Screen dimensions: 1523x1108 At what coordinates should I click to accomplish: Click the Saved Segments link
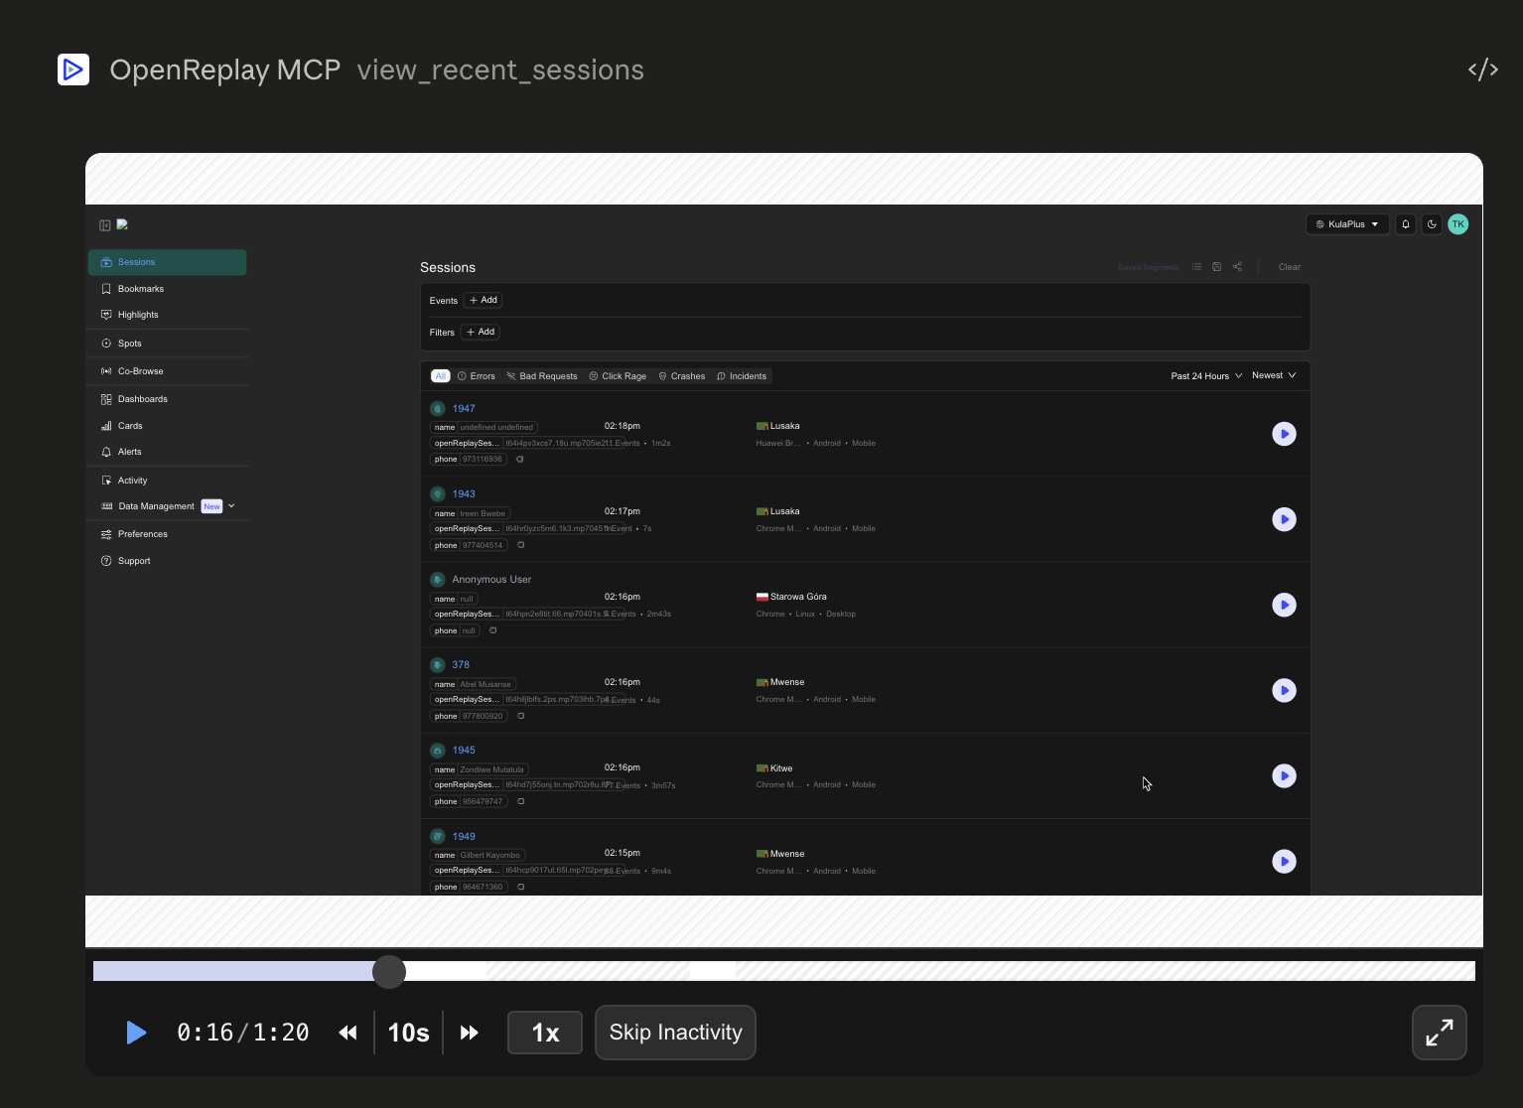click(x=1149, y=267)
